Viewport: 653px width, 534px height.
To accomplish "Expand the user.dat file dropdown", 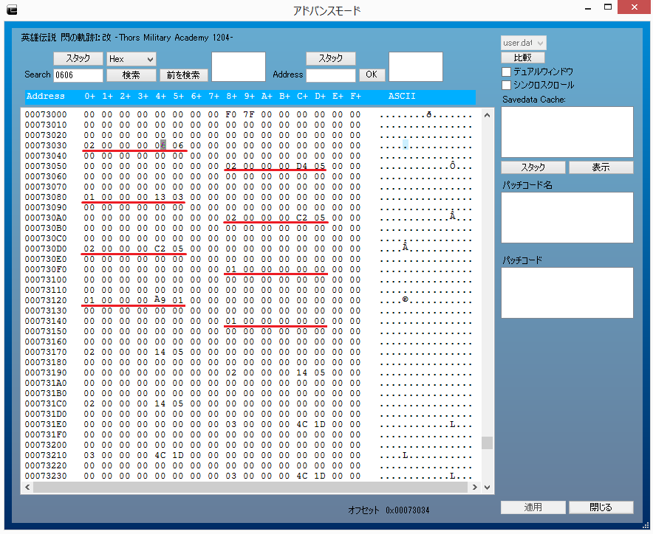I will [x=524, y=43].
